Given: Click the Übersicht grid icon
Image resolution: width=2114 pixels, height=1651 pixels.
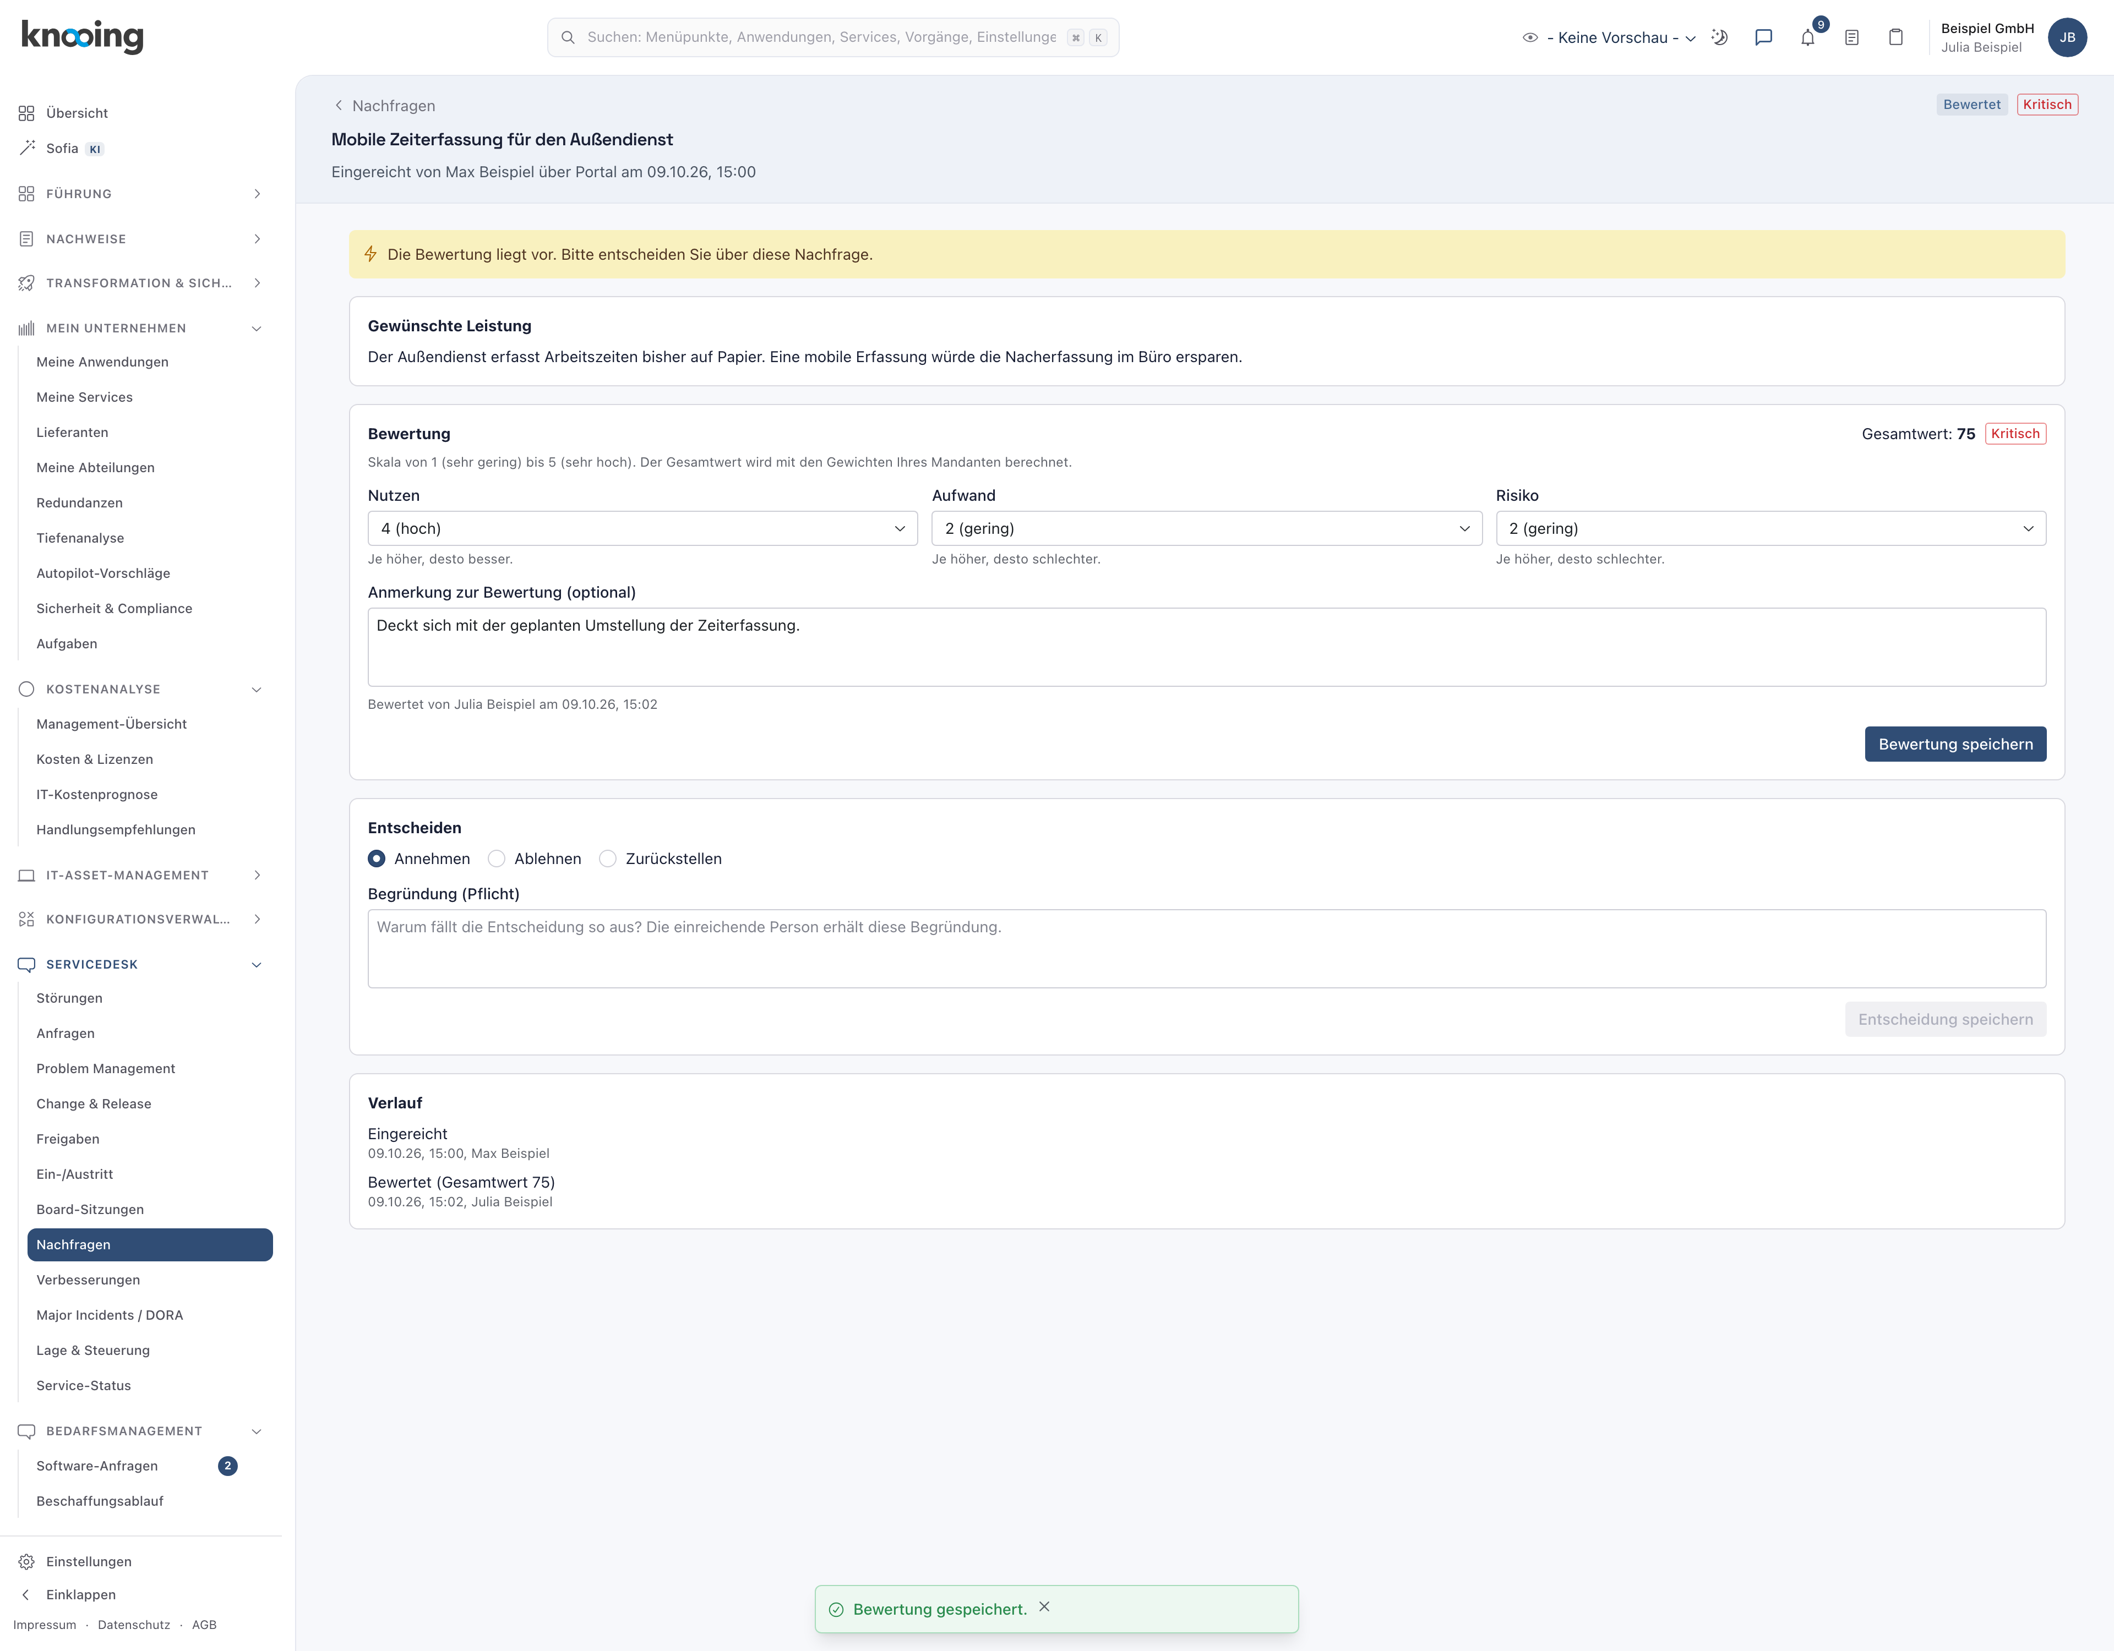Looking at the screenshot, I should [x=26, y=113].
